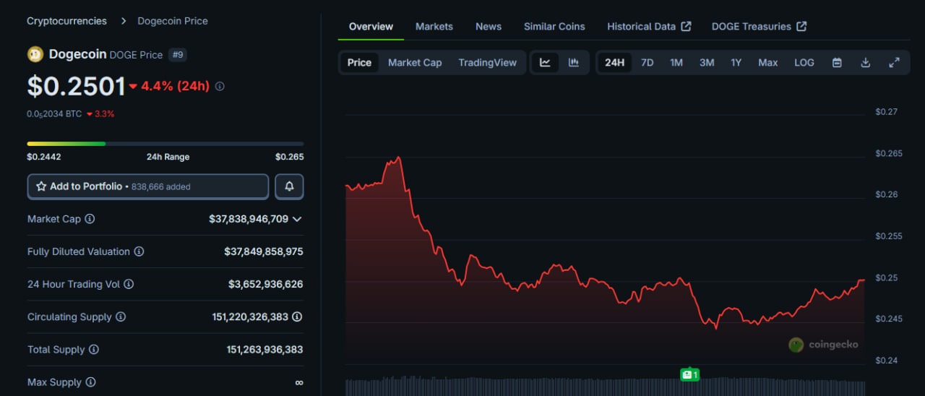
Task: Click the green news event marker
Action: pyautogui.click(x=689, y=374)
